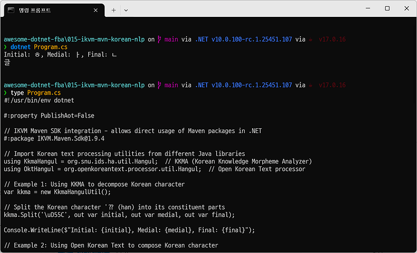Viewport: 417px width, 253px height.
Task: Close the terminal window
Action: (x=407, y=8)
